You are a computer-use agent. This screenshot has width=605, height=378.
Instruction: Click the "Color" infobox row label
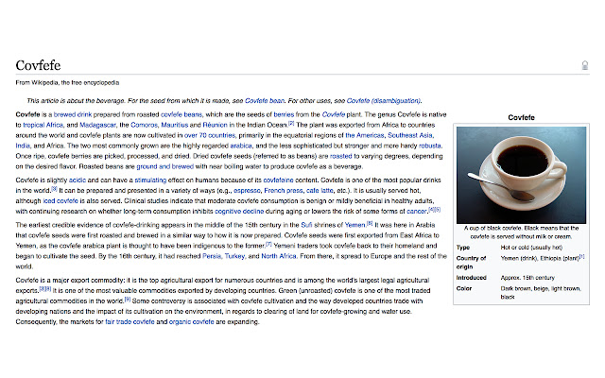[x=464, y=288]
